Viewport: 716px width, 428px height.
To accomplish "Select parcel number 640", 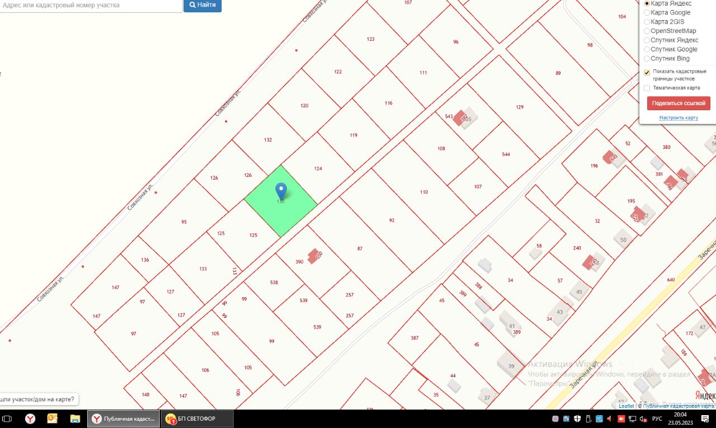I will pos(671,280).
